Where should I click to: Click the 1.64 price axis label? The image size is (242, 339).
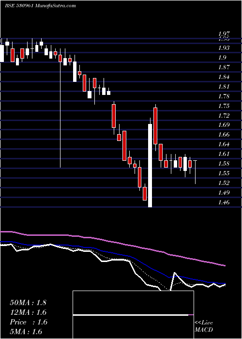[224, 144]
